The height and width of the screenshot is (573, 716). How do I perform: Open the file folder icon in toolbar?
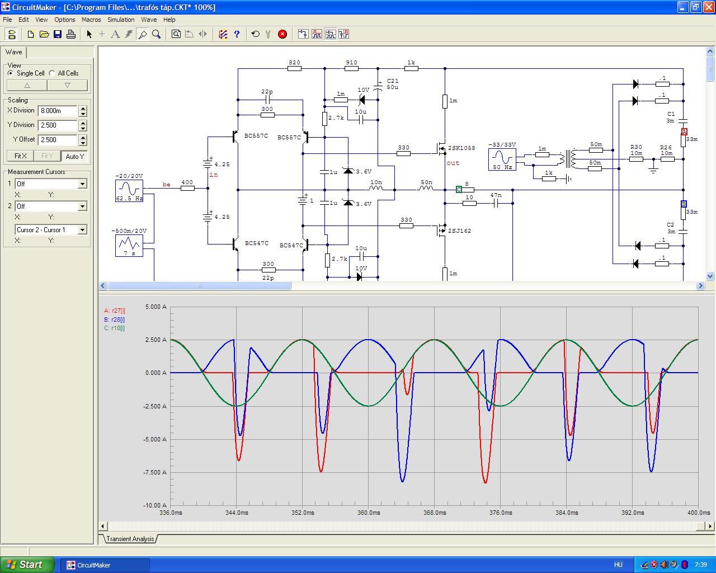pyautogui.click(x=44, y=34)
